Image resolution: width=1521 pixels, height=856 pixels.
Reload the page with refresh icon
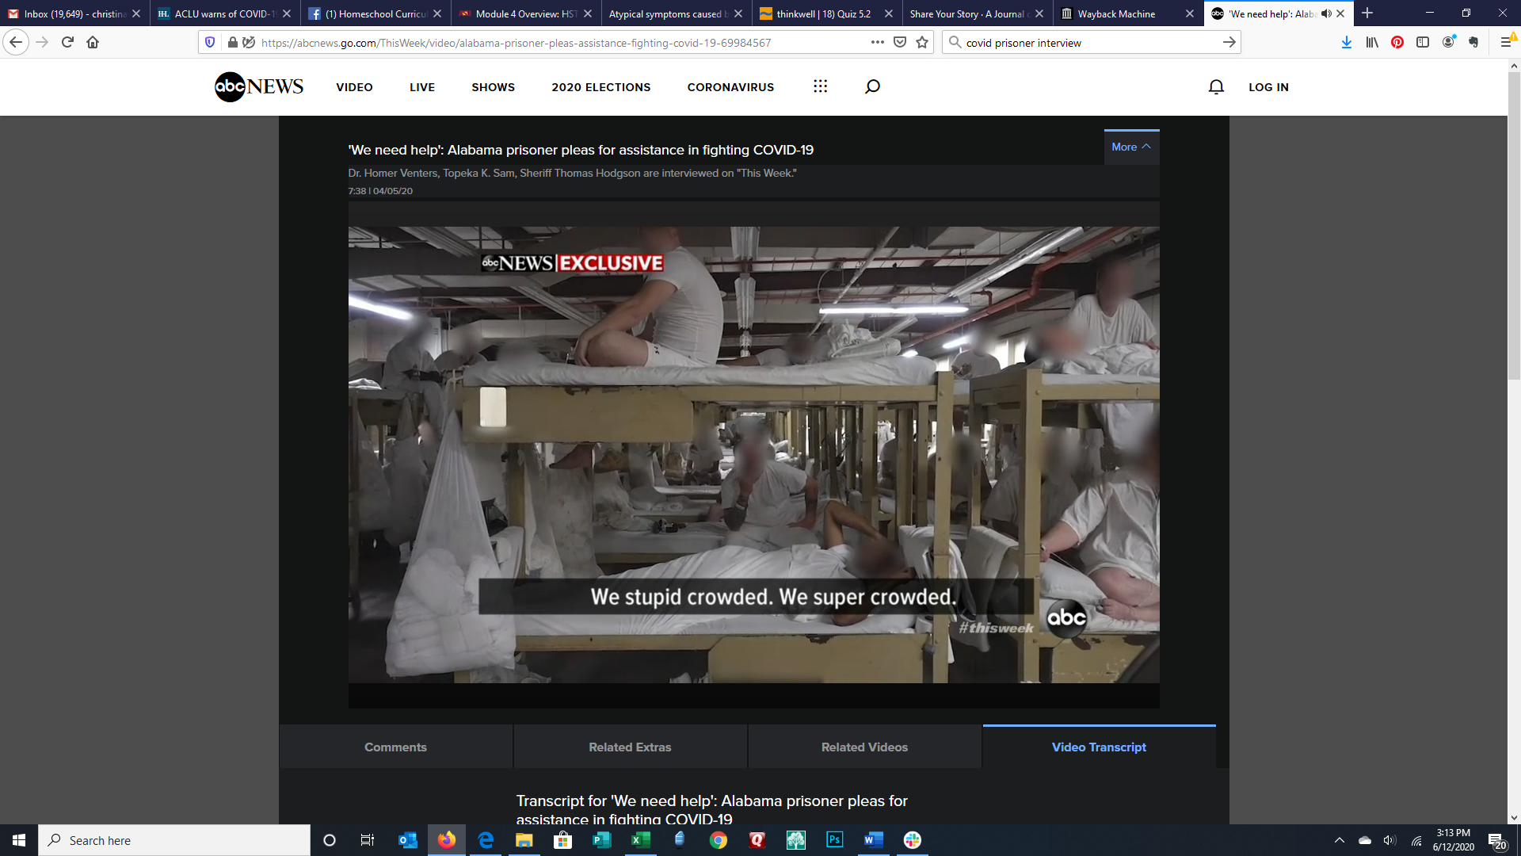(x=67, y=43)
